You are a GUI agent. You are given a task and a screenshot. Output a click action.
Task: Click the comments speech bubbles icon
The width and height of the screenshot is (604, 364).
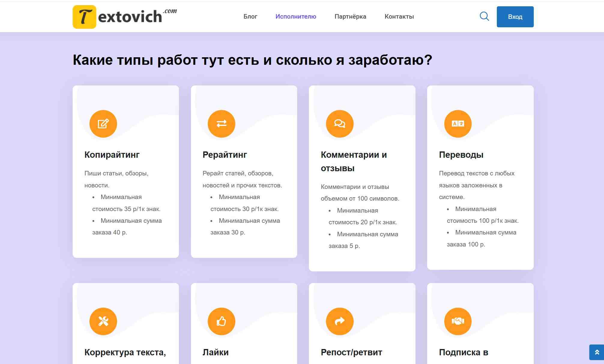tap(340, 124)
